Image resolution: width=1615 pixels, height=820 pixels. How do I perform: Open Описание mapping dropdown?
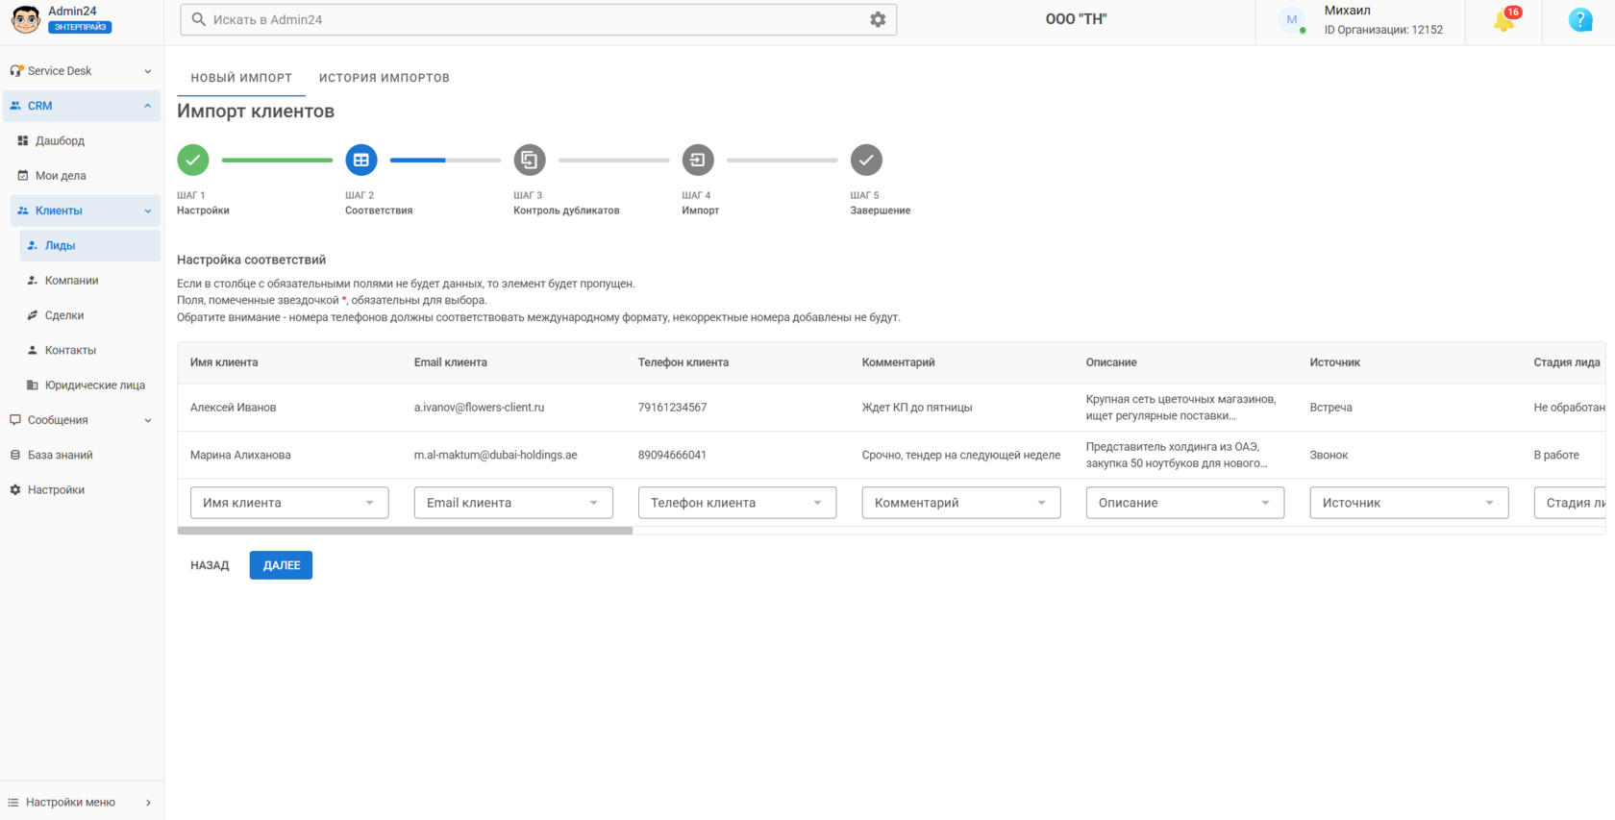pos(1185,503)
